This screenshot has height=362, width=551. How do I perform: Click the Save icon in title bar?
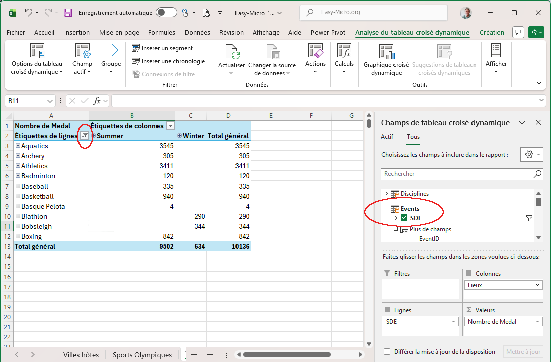(x=68, y=13)
